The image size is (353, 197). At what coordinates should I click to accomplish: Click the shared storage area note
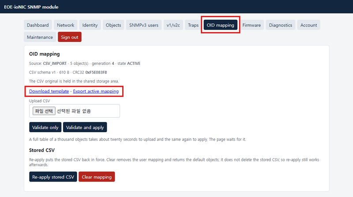point(74,81)
